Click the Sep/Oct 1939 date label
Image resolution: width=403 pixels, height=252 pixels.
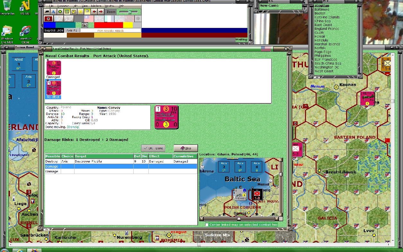click(54, 30)
